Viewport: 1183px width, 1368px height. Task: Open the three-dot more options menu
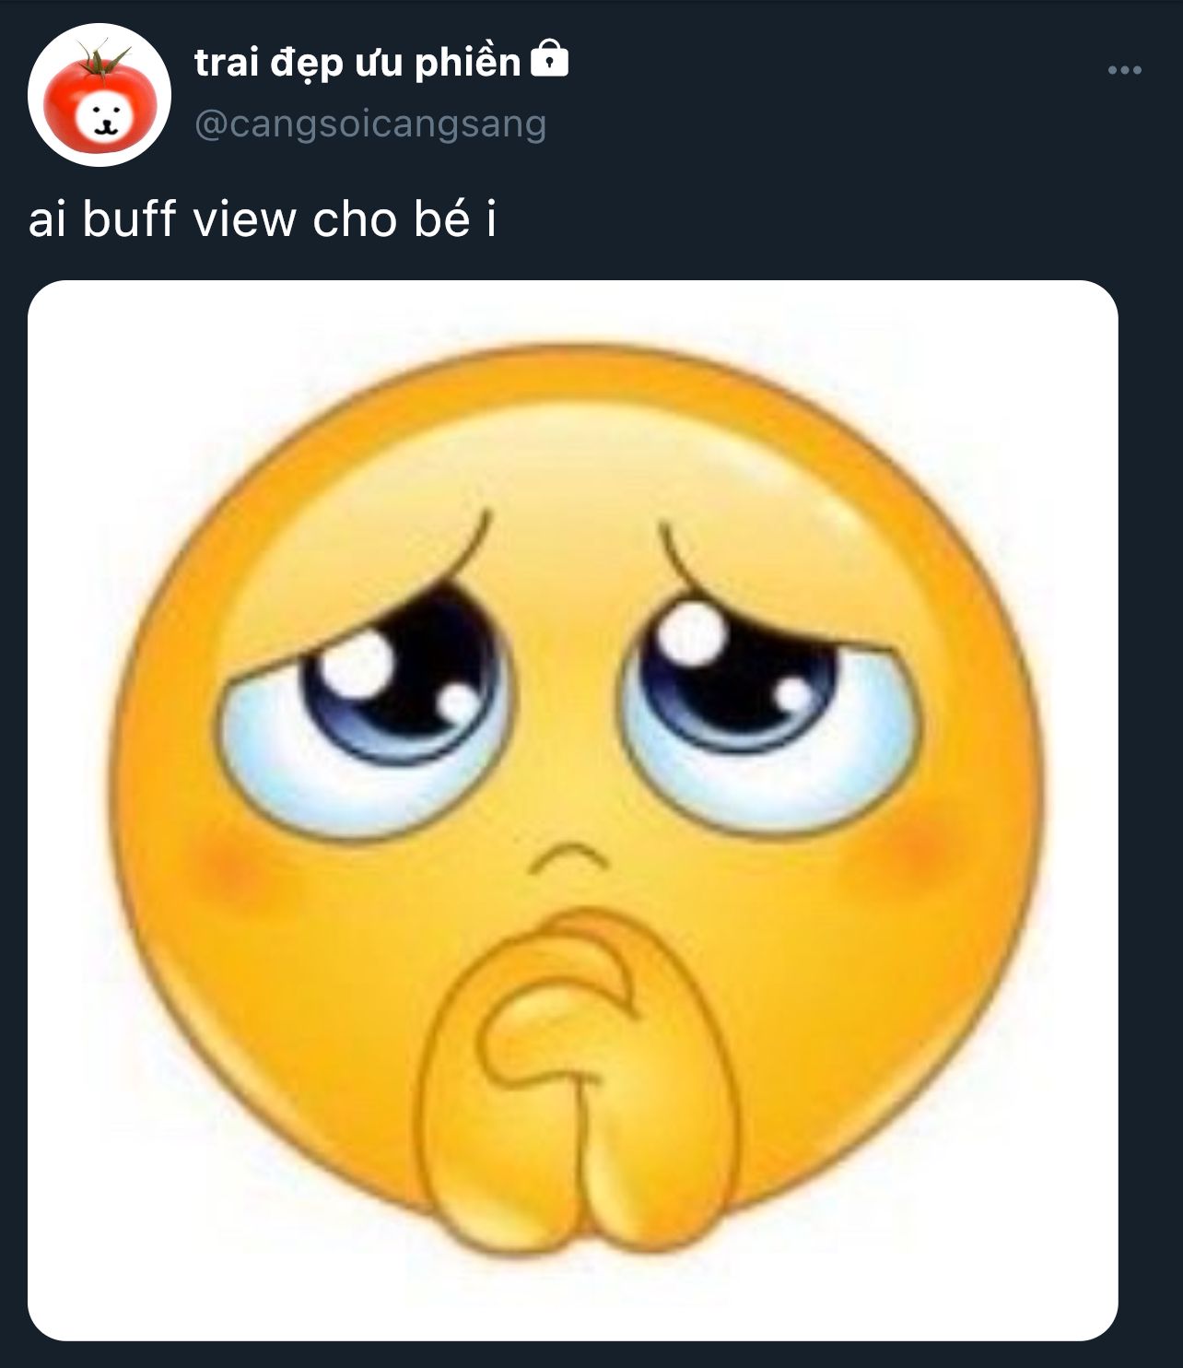point(1124,70)
